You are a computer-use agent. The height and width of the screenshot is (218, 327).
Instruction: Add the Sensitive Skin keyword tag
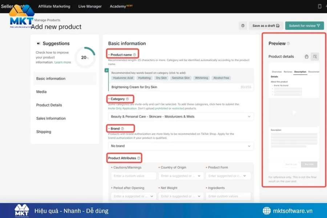[181, 78]
